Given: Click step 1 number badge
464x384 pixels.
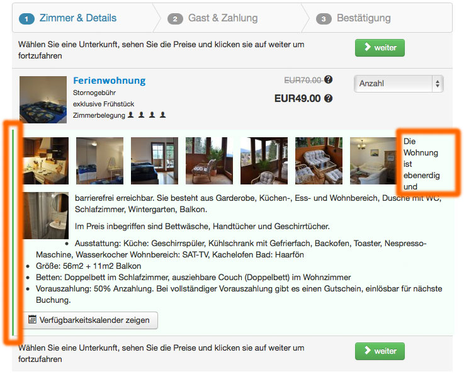Looking at the screenshot, I should (x=26, y=19).
